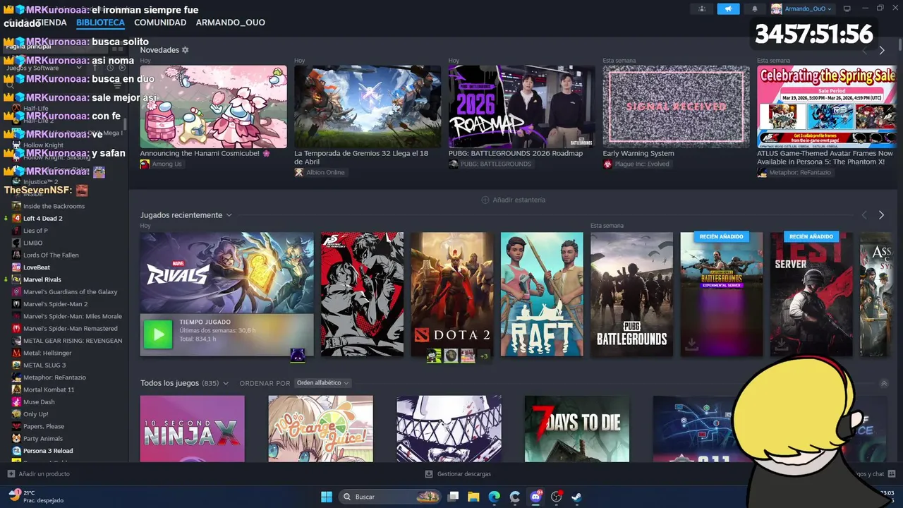
Task: Select Inside the Backrooms in sidebar
Action: (x=54, y=206)
